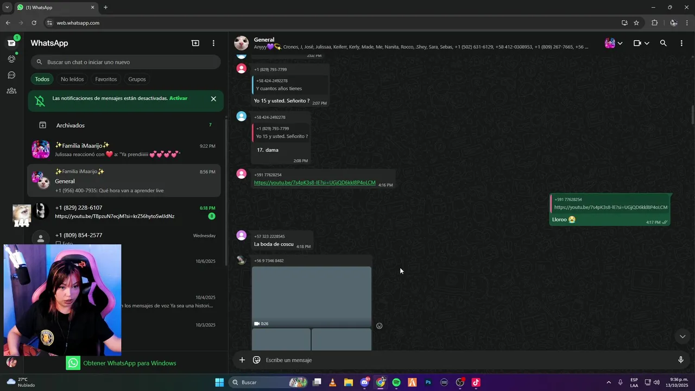The height and width of the screenshot is (391, 695).
Task: Go back in Chrome
Action: coord(8,23)
